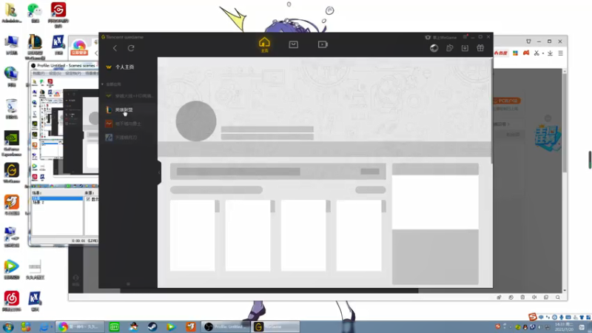Open the WeGame store tab icon
The height and width of the screenshot is (333, 592).
293,44
